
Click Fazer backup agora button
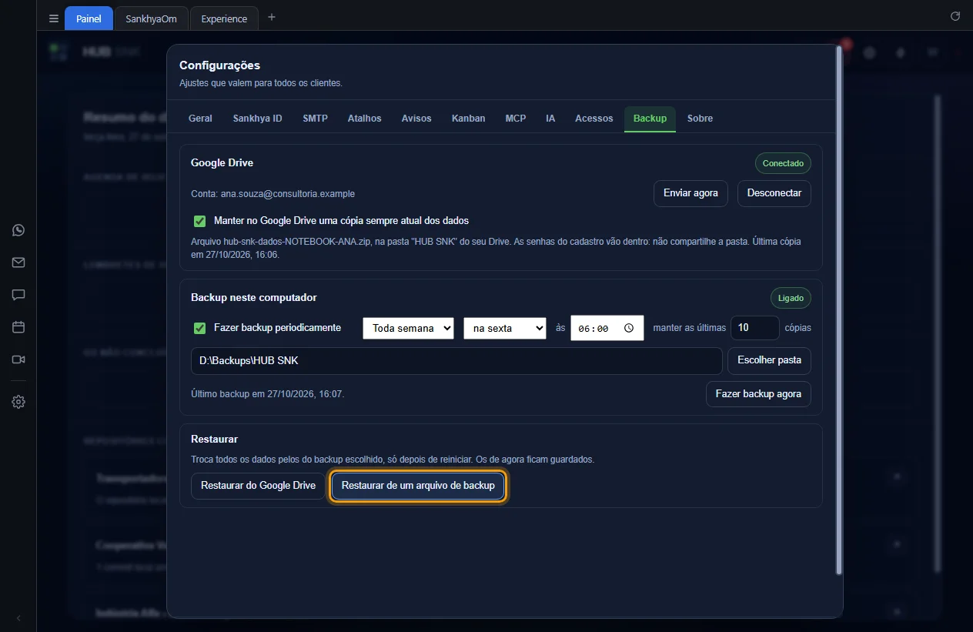(758, 394)
